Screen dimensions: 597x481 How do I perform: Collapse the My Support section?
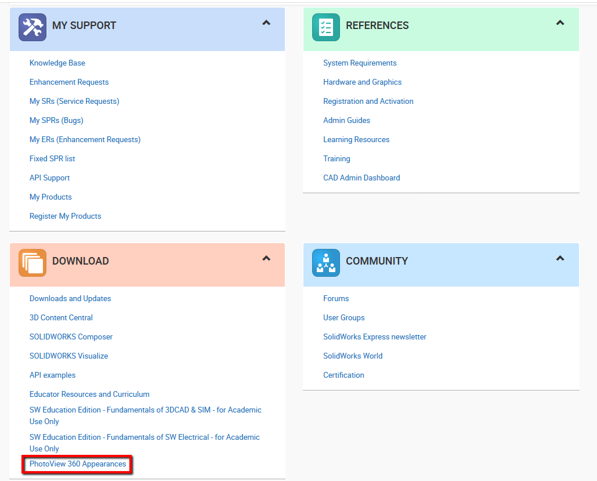pos(266,23)
